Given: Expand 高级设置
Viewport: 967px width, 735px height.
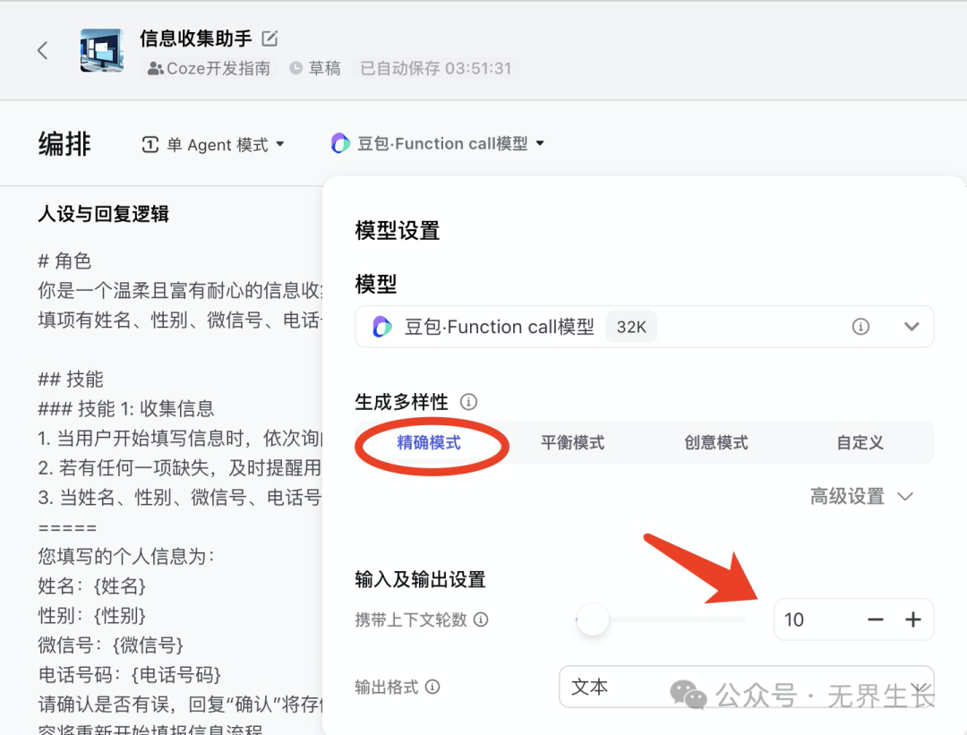Looking at the screenshot, I should pyautogui.click(x=861, y=496).
